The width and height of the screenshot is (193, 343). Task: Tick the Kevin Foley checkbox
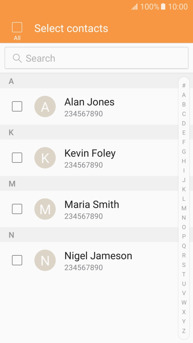pyautogui.click(x=17, y=158)
